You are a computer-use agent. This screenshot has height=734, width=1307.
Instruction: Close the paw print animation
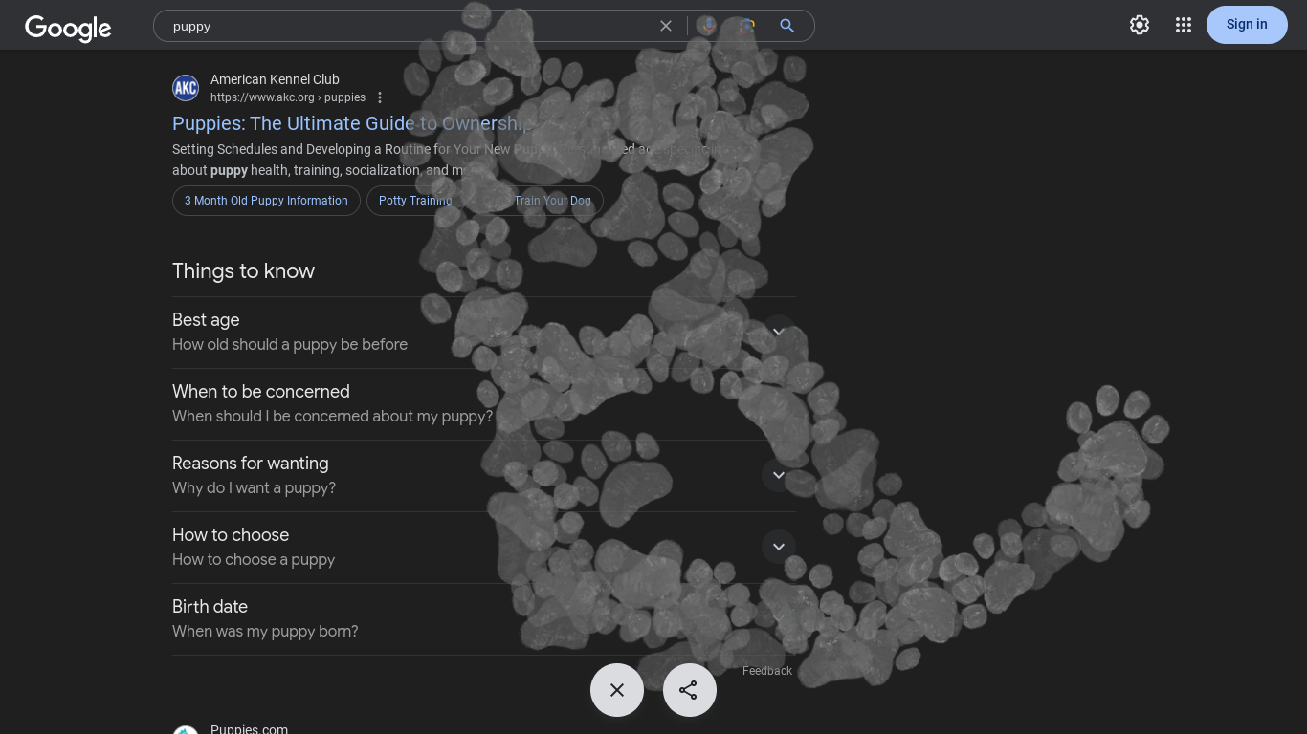617,690
